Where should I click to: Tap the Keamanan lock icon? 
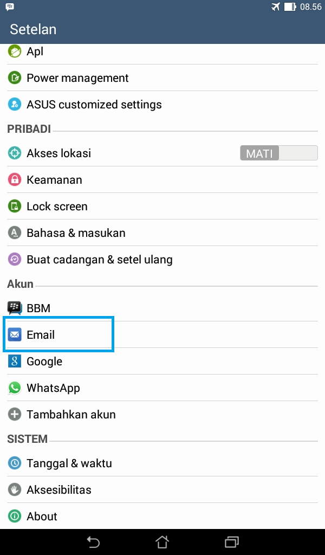coord(14,179)
